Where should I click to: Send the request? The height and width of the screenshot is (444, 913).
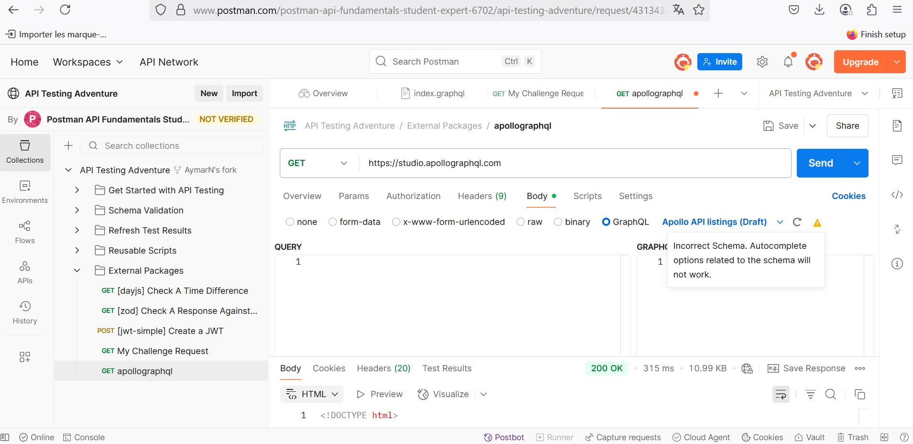(x=821, y=163)
